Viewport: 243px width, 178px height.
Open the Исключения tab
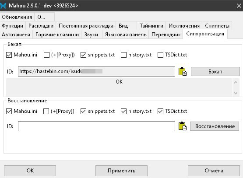(x=184, y=26)
